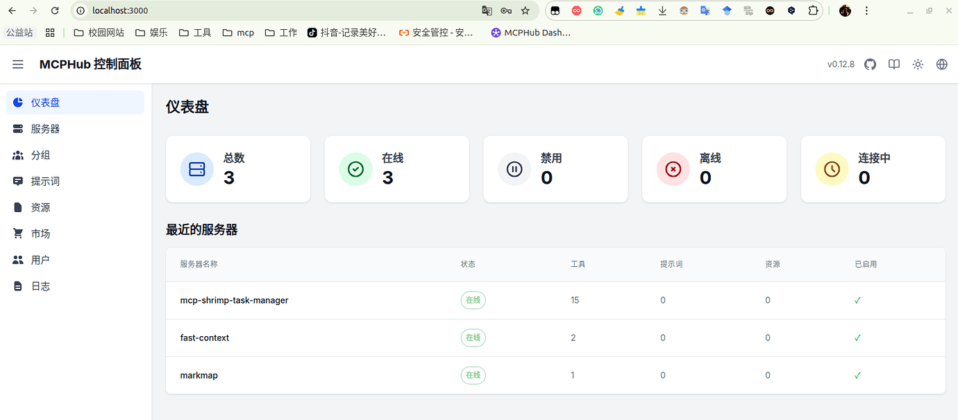Open 市场 from the sidebar
Screen dimensions: 958x420
[x=75, y=234]
